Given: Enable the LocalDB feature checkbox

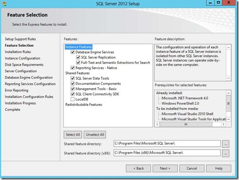Looking at the screenshot, I should tap(73, 99).
